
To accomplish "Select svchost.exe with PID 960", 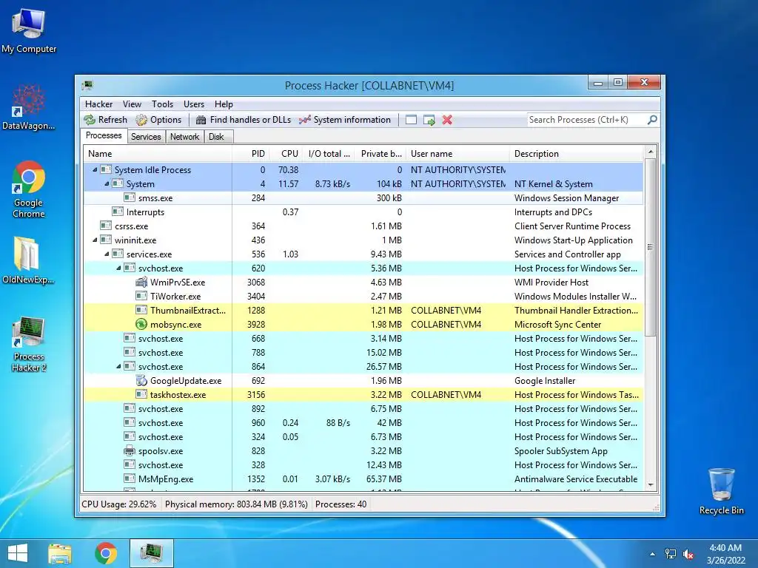I will pos(363,422).
